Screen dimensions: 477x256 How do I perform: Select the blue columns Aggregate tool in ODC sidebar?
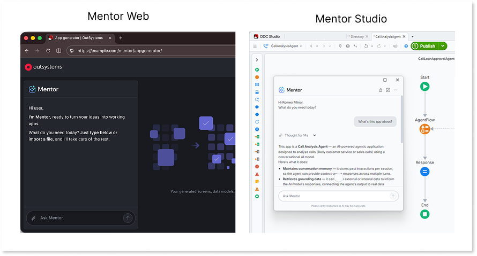point(257,84)
